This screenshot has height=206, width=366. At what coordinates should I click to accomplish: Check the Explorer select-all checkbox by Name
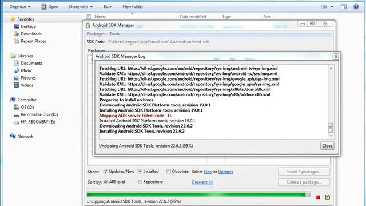[89, 17]
